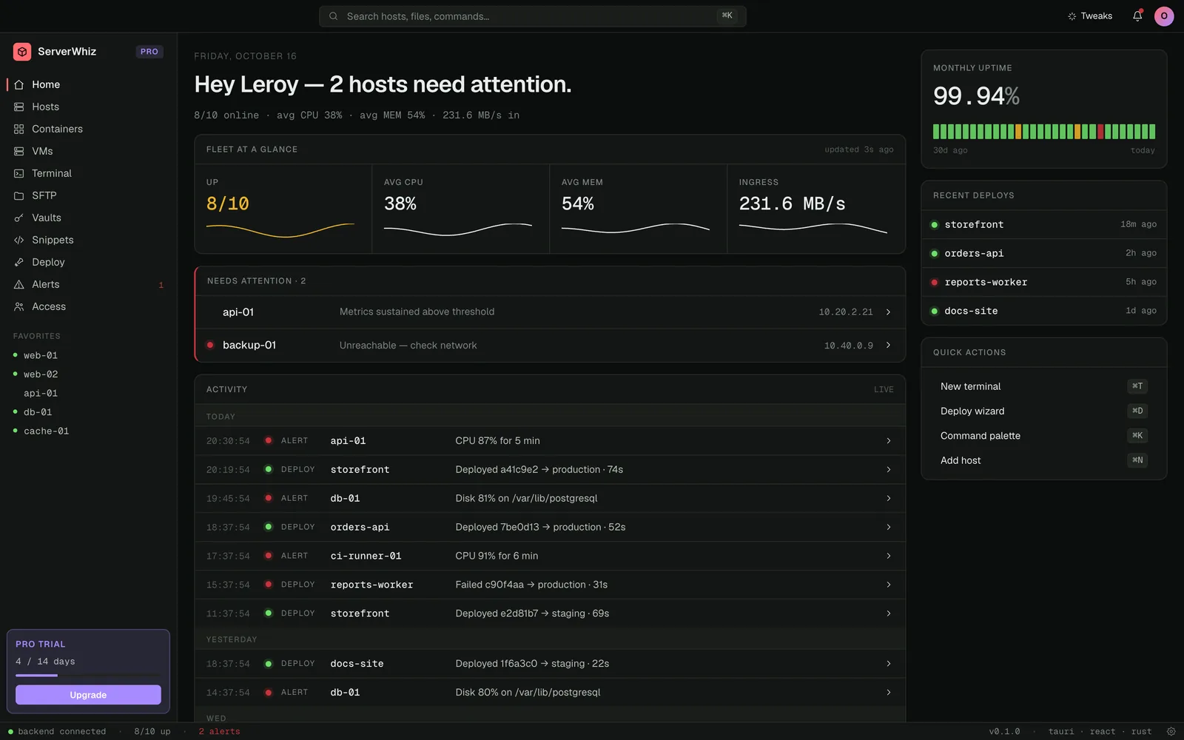Click the Ingress 231.6 MB/s card

816,209
